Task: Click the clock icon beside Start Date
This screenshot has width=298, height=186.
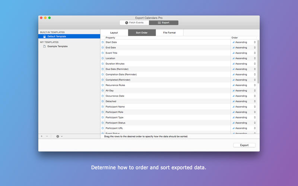Action: (x=103, y=42)
